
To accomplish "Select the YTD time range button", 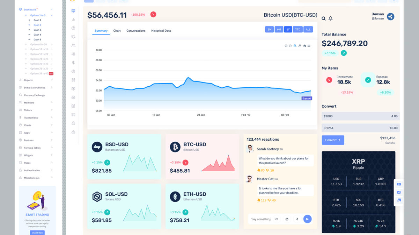I will click(x=297, y=29).
